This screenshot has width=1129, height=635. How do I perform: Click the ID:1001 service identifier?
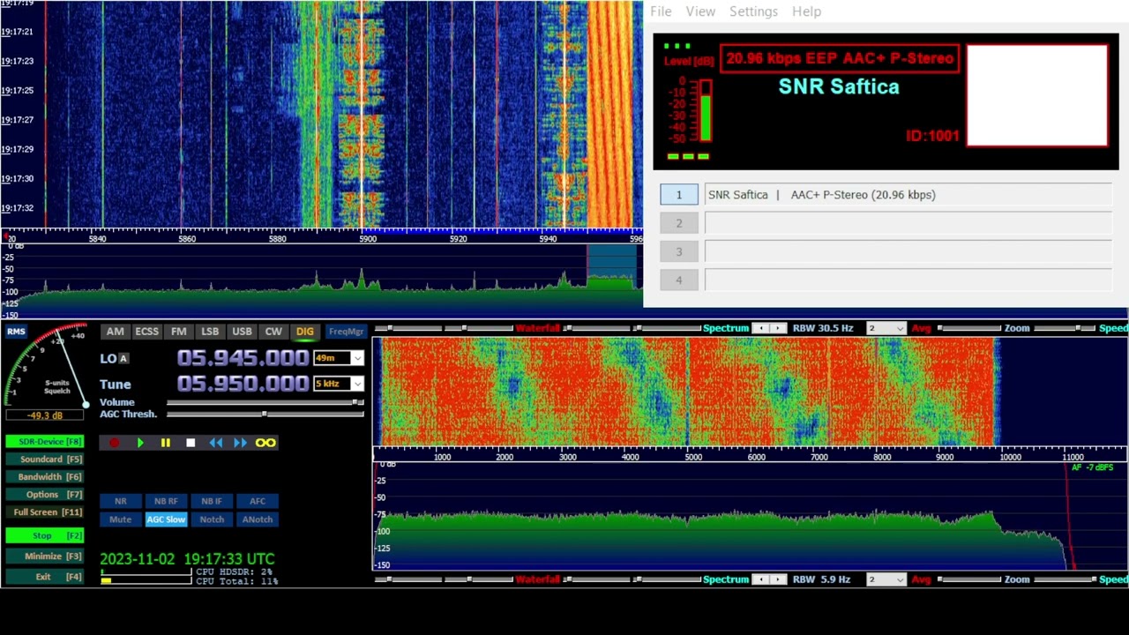tap(932, 136)
